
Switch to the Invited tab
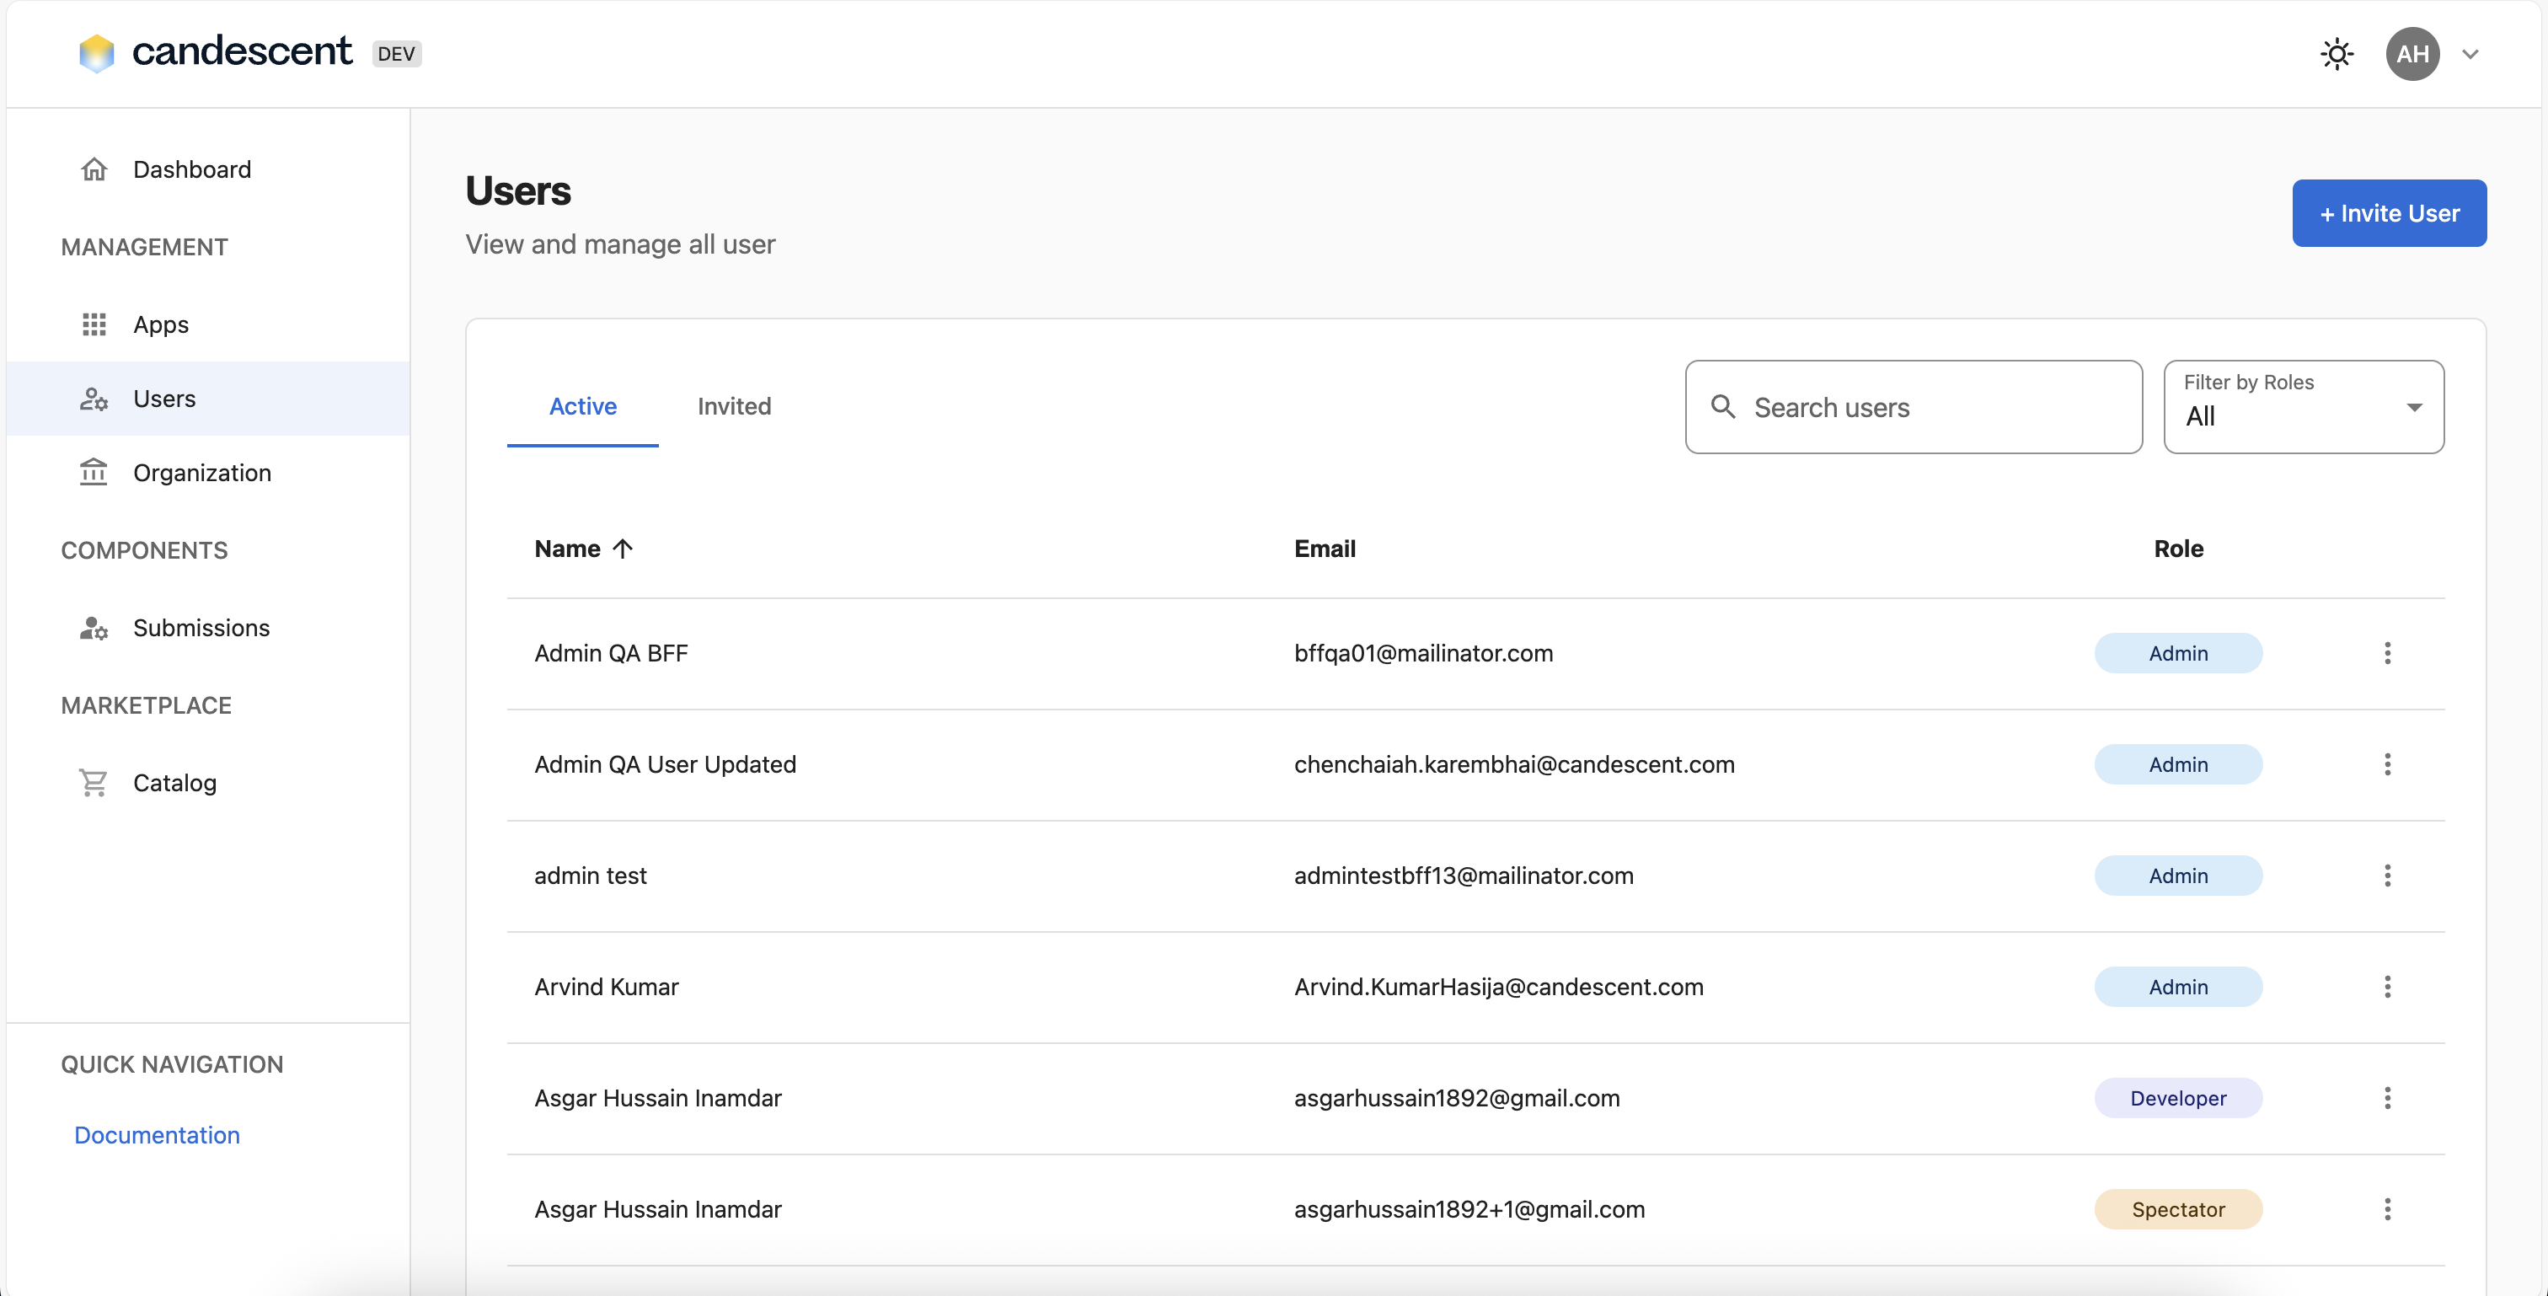point(734,405)
